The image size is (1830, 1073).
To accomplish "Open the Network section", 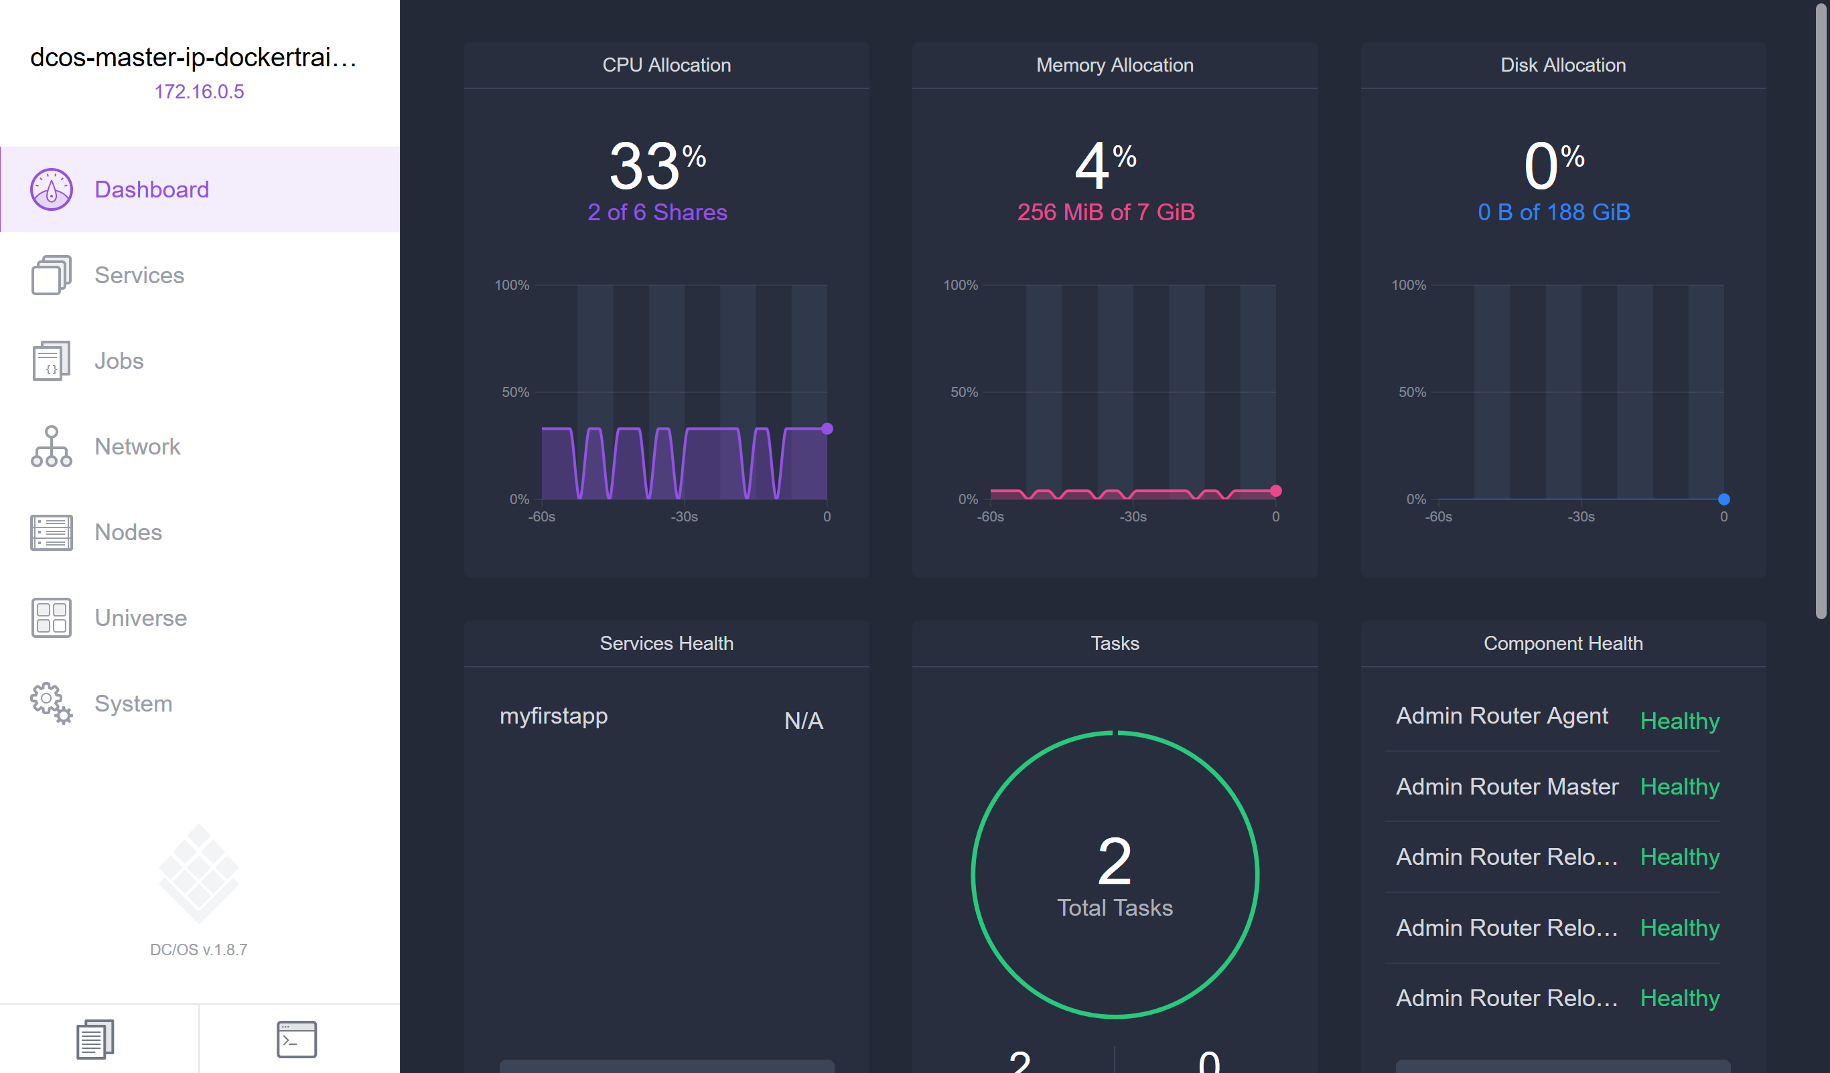I will pos(200,446).
